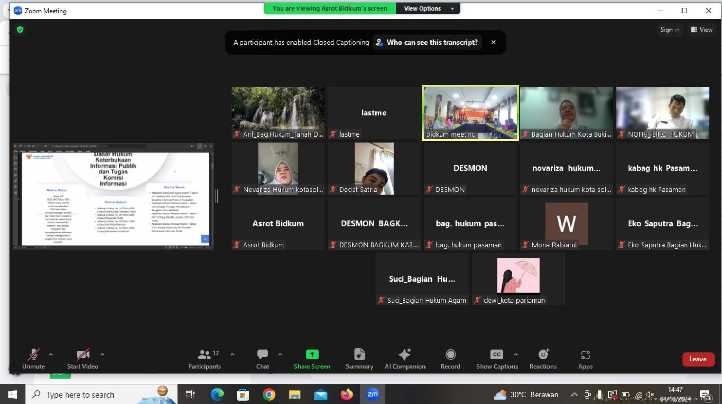Select Arif_Bag.Hukum_Tanah D... waterfall tile
The image size is (722, 404).
point(278,113)
